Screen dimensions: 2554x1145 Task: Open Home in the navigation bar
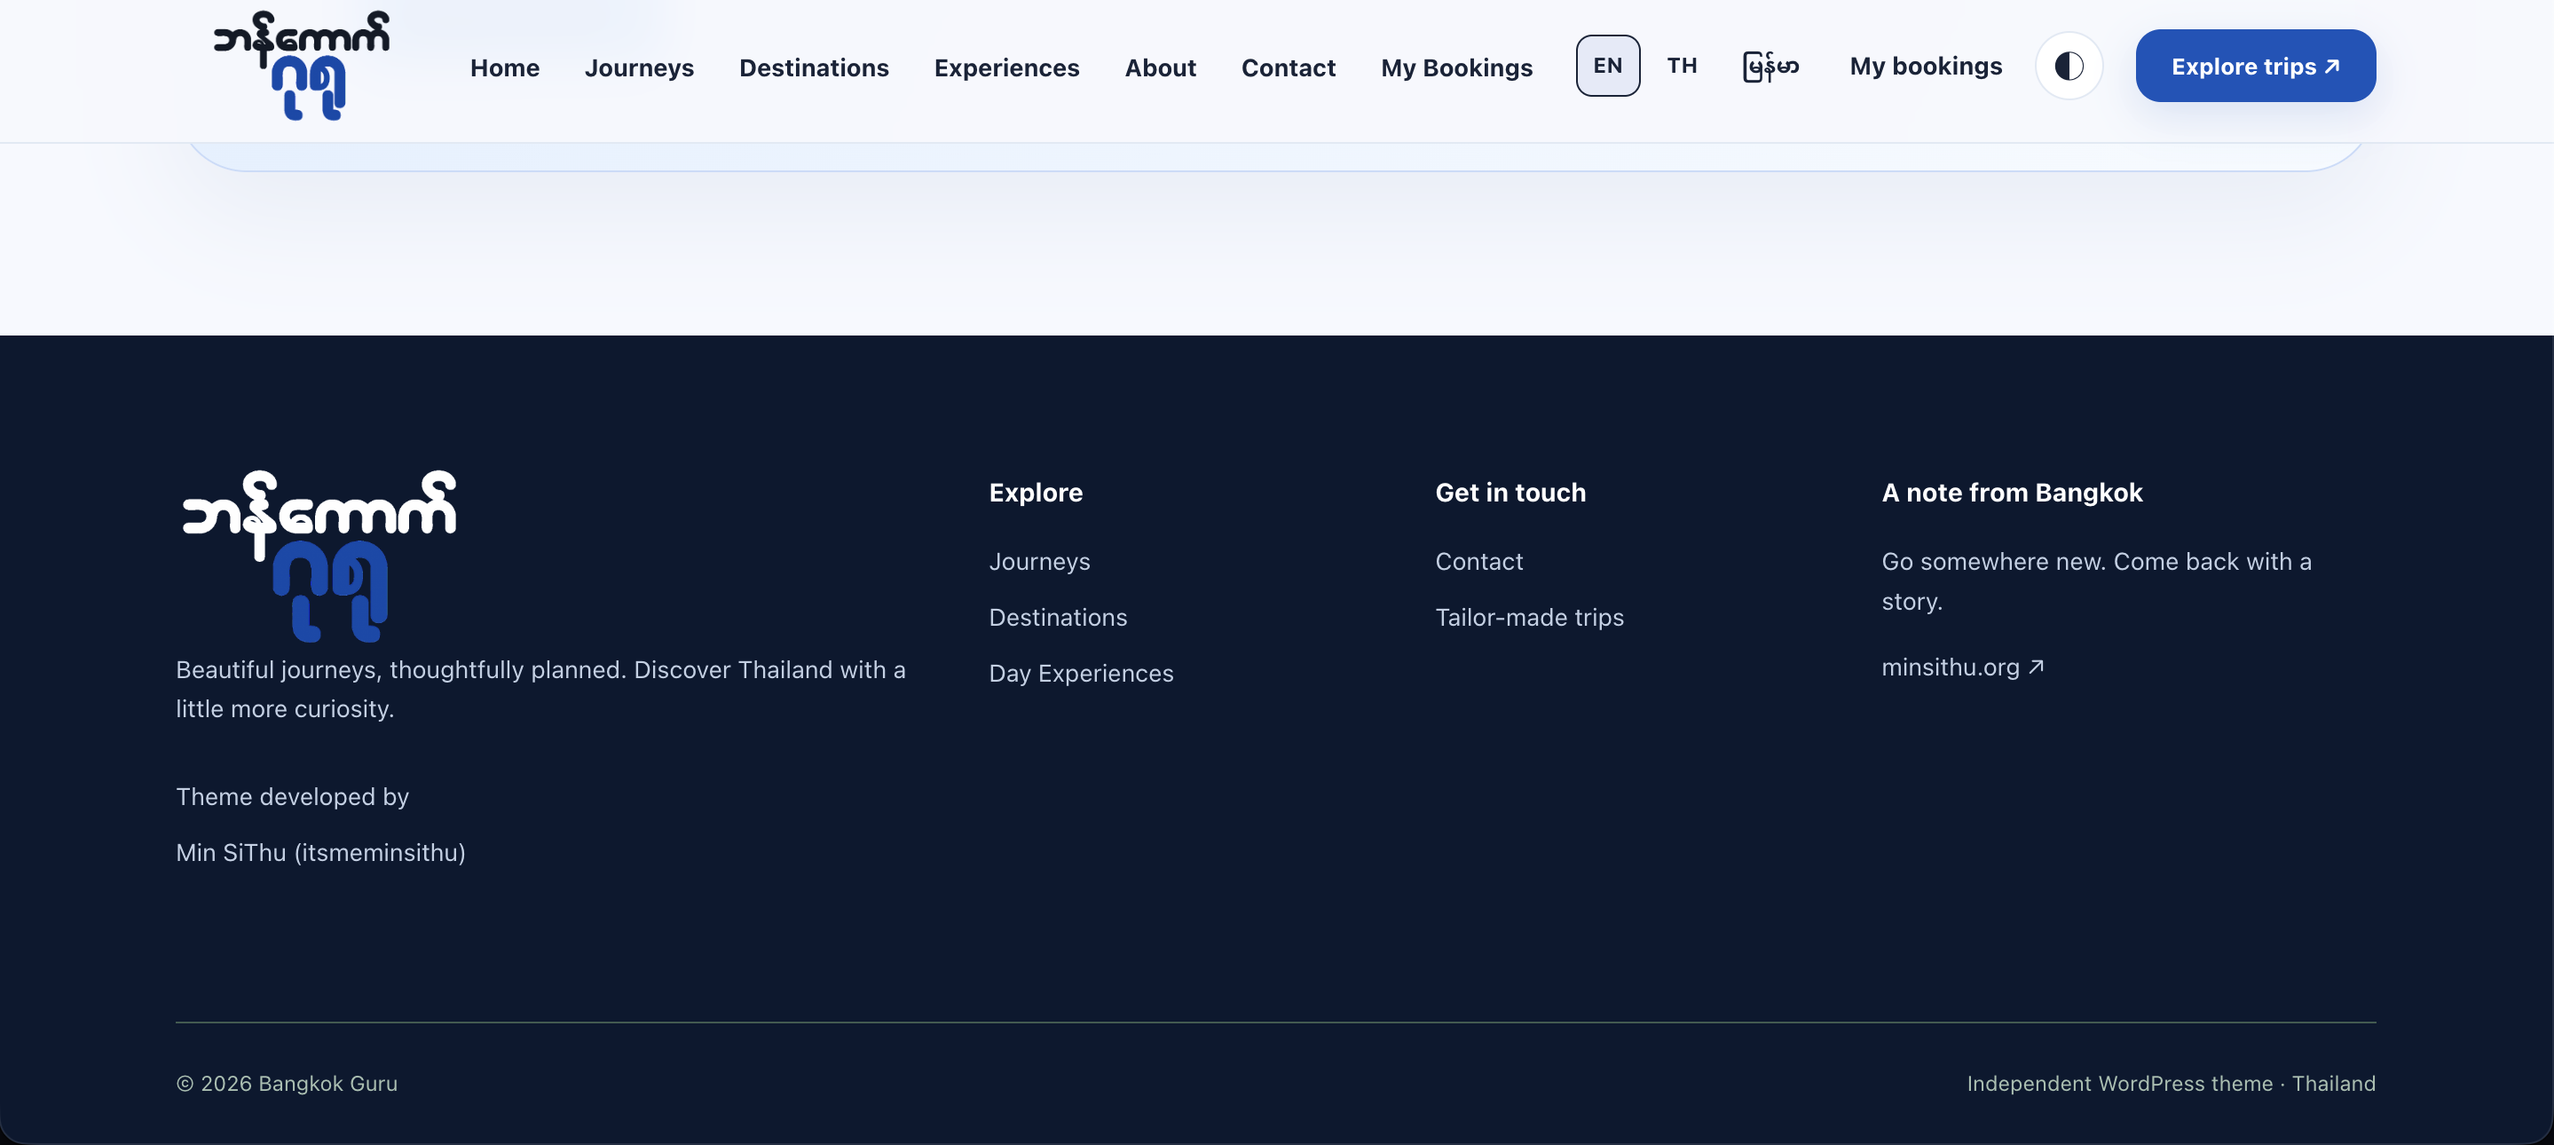(x=505, y=67)
